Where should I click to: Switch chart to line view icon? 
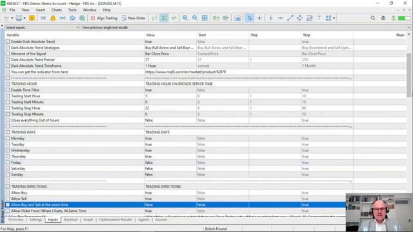(174, 18)
